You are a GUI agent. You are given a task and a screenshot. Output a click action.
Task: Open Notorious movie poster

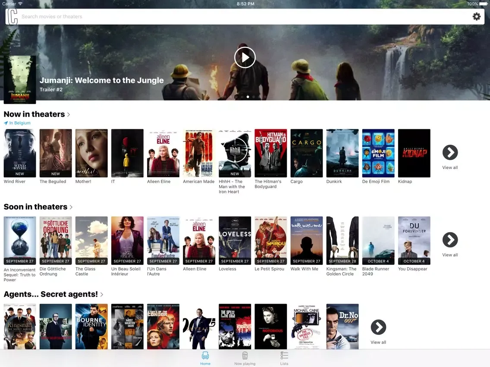coord(270,327)
